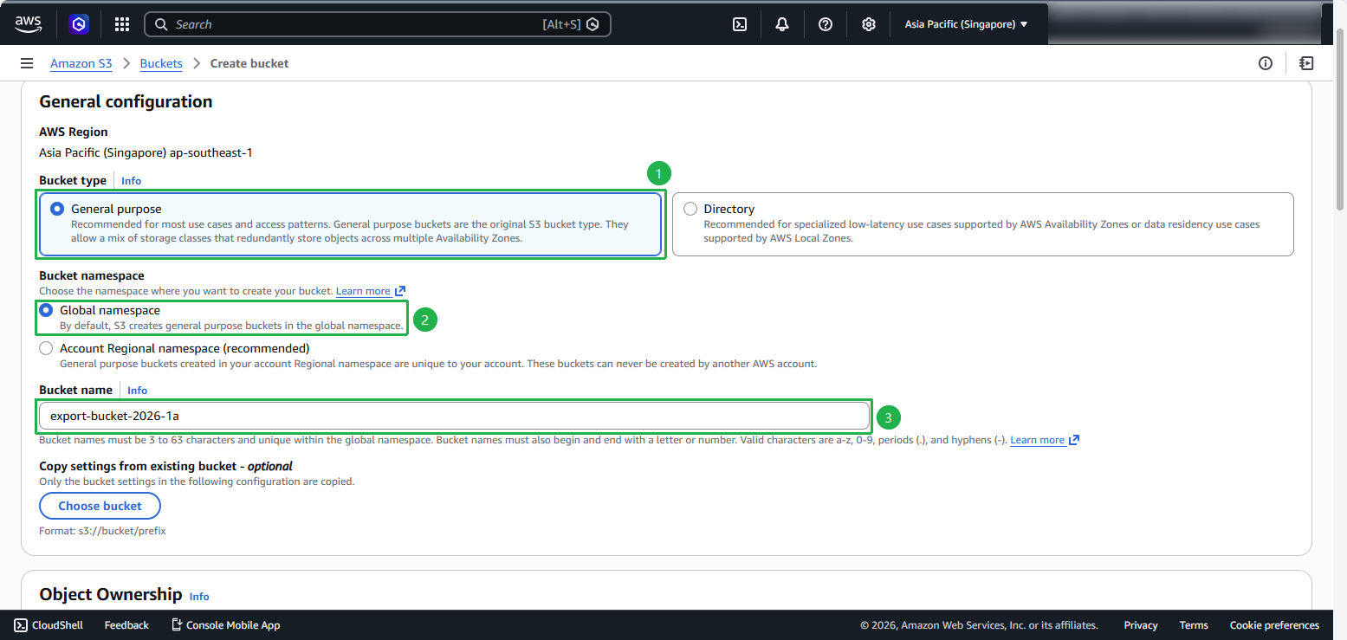Image resolution: width=1347 pixels, height=640 pixels.
Task: Select the Directory bucket type
Action: pos(983,224)
